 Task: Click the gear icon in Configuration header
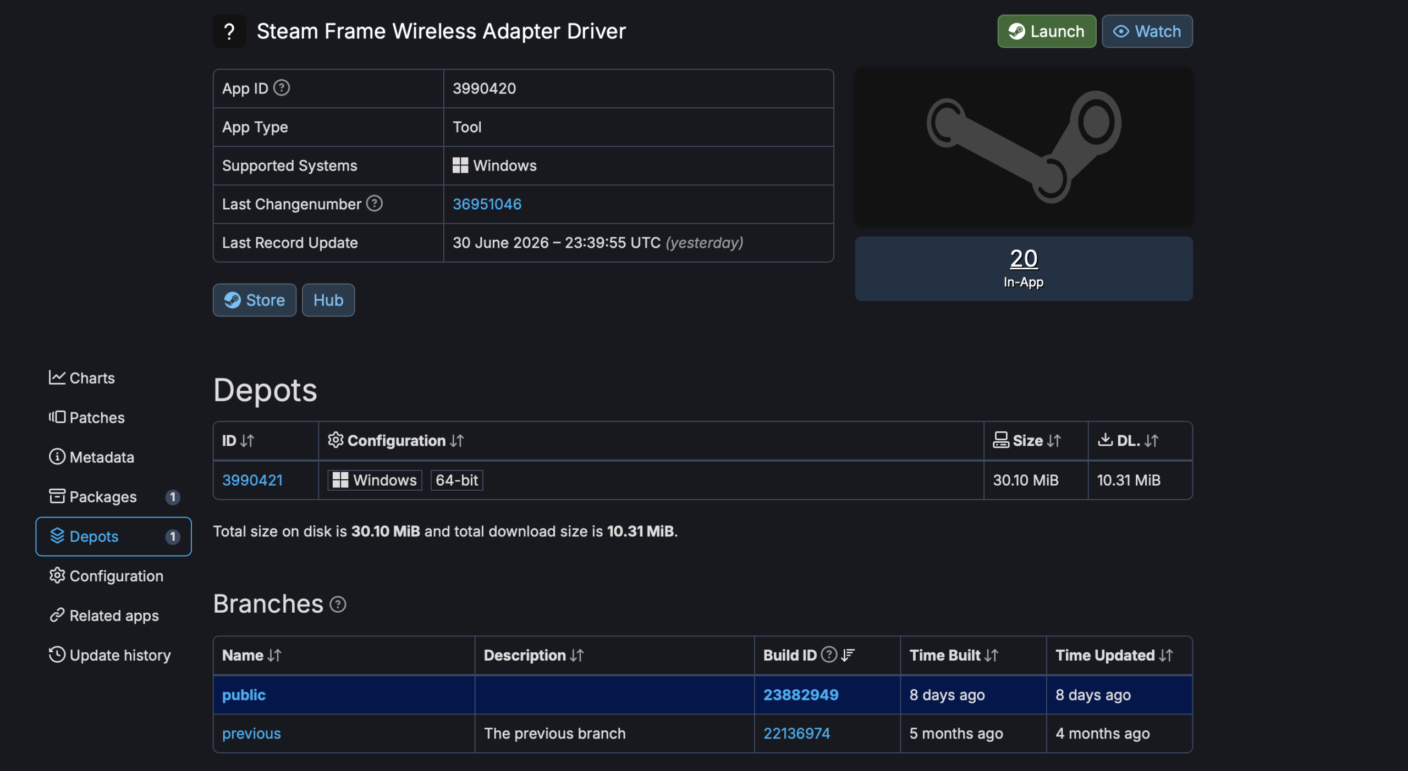point(335,440)
